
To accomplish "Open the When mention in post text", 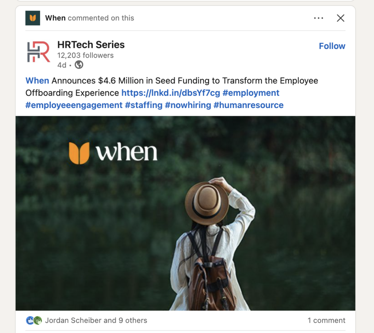I will 37,81.
